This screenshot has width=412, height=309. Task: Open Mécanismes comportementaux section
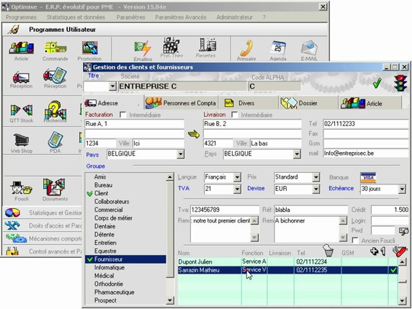42,239
